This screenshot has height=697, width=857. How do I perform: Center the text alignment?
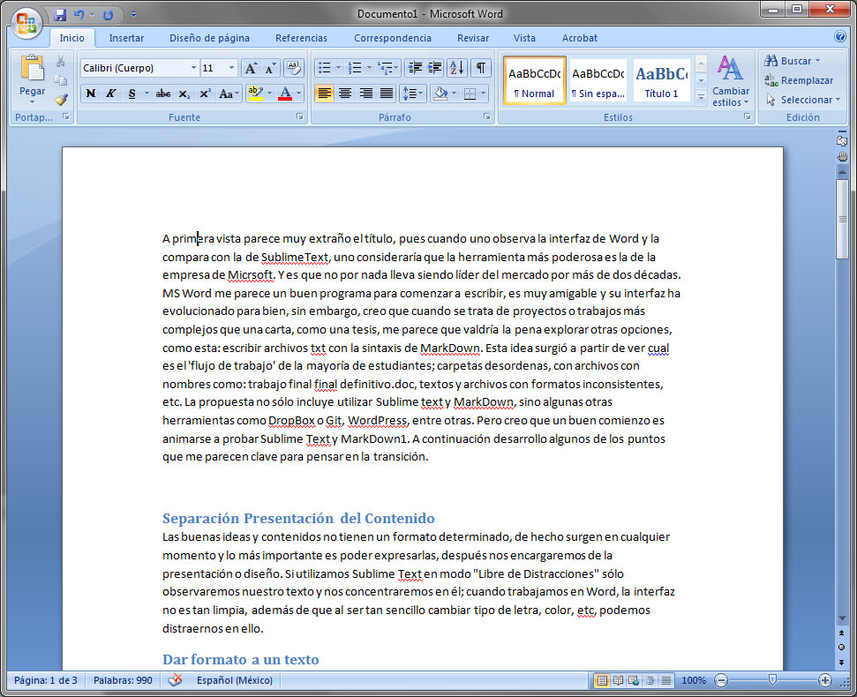click(345, 94)
